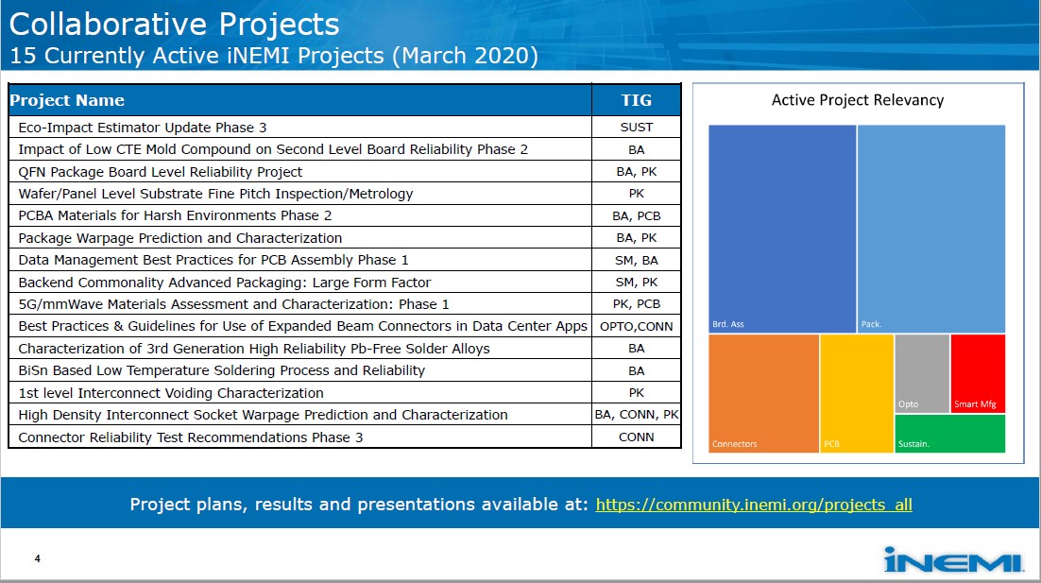
Task: Select the Brd. Ass tile in the treemap
Action: [782, 229]
